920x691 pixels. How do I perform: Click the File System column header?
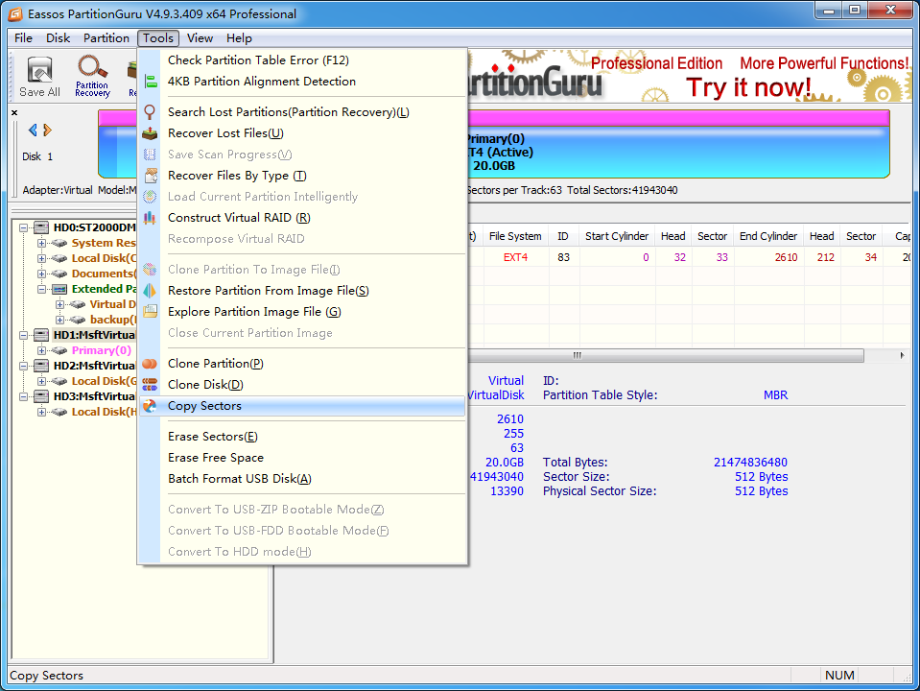click(x=515, y=236)
